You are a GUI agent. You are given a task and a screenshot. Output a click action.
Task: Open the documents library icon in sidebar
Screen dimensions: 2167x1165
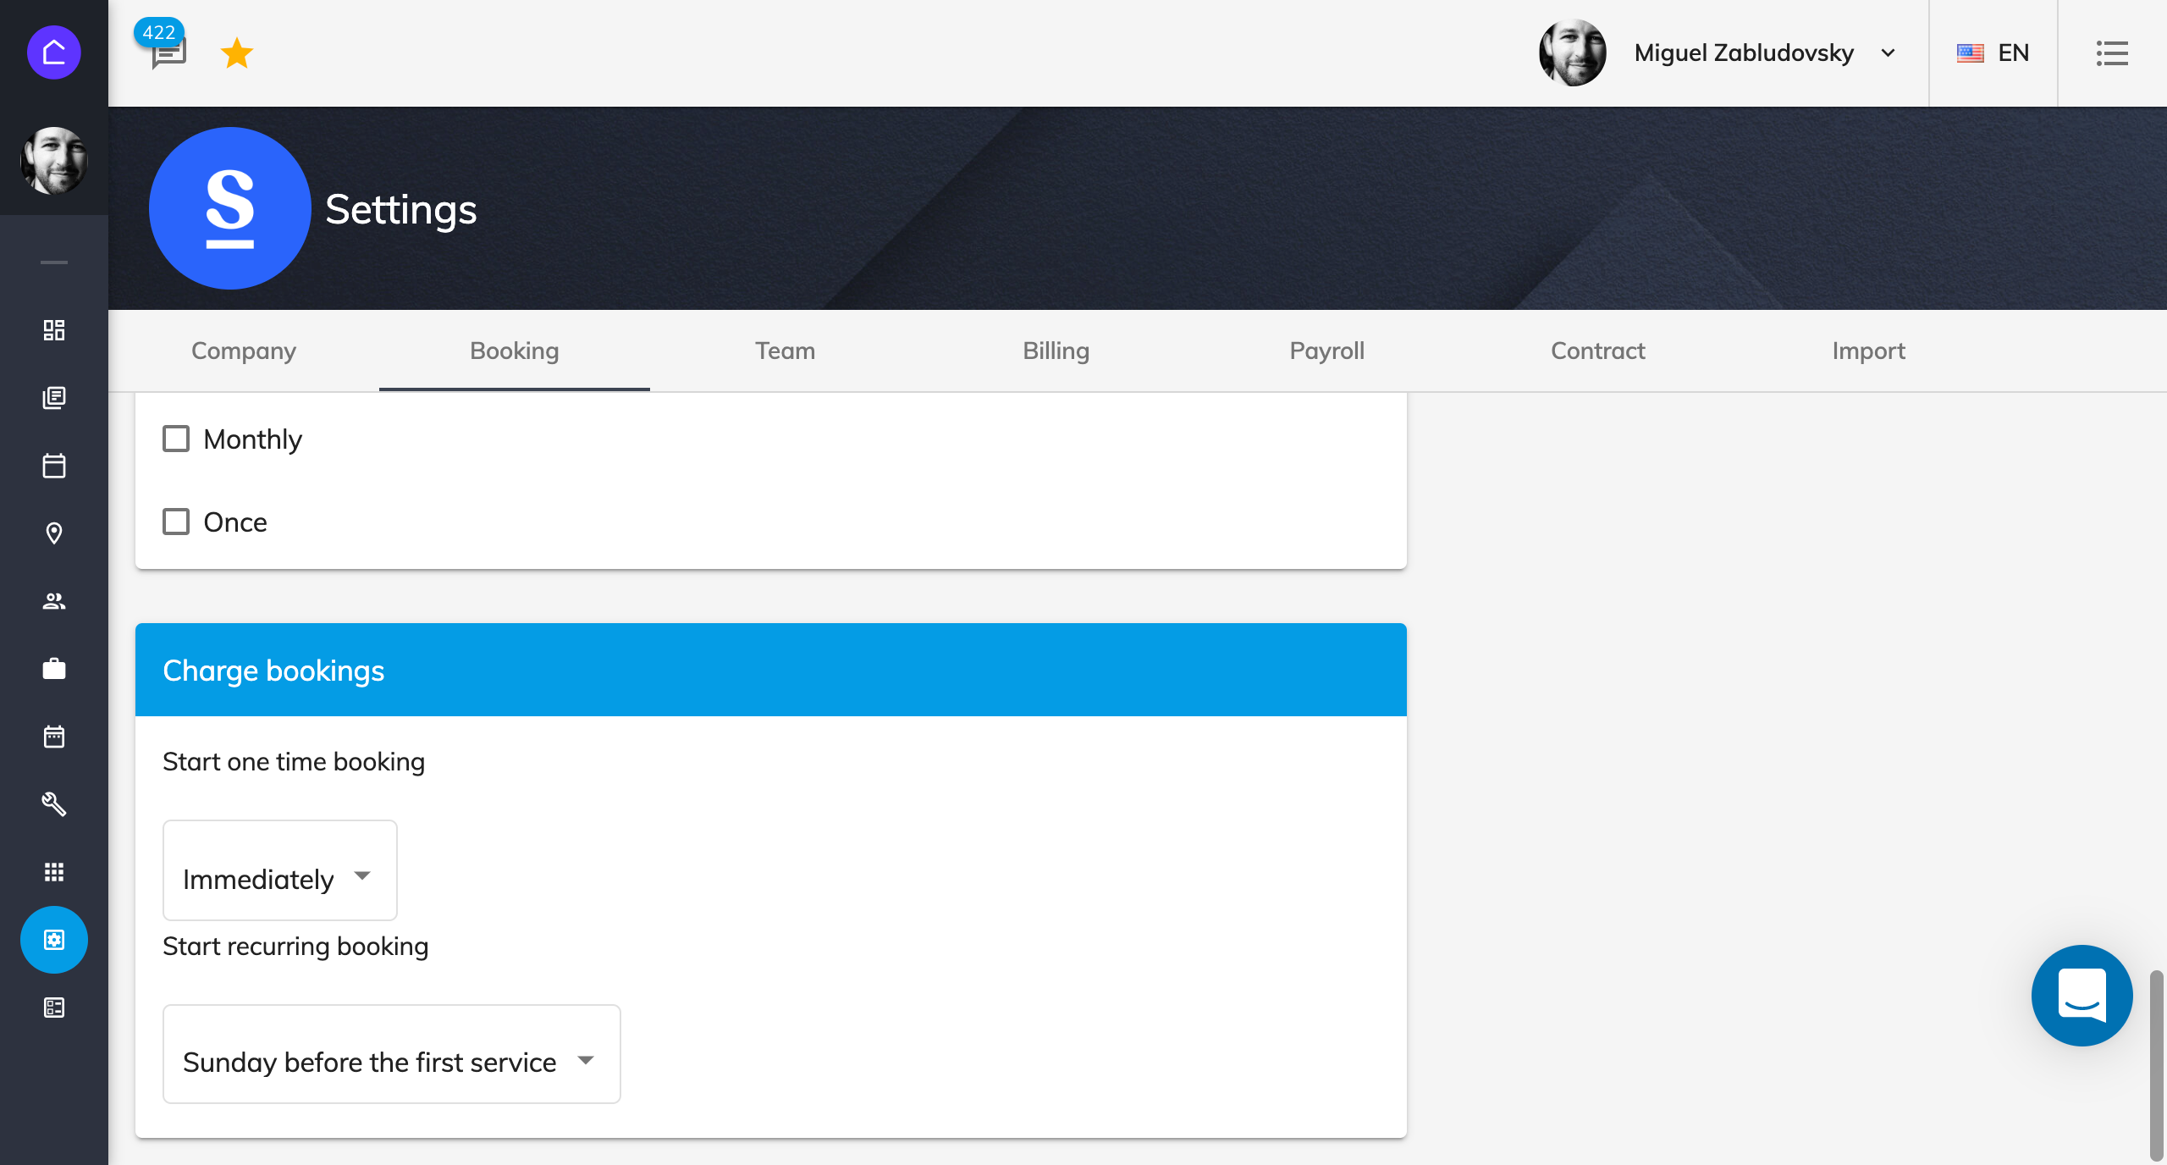tap(54, 398)
